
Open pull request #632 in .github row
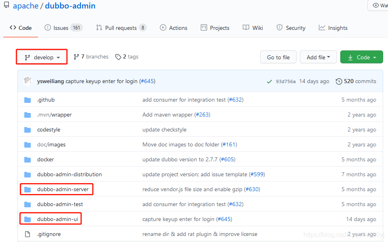click(235, 100)
